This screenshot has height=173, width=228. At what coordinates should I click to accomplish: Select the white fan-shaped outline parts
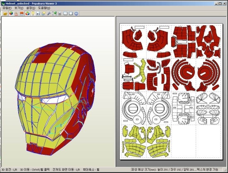tap(208, 108)
